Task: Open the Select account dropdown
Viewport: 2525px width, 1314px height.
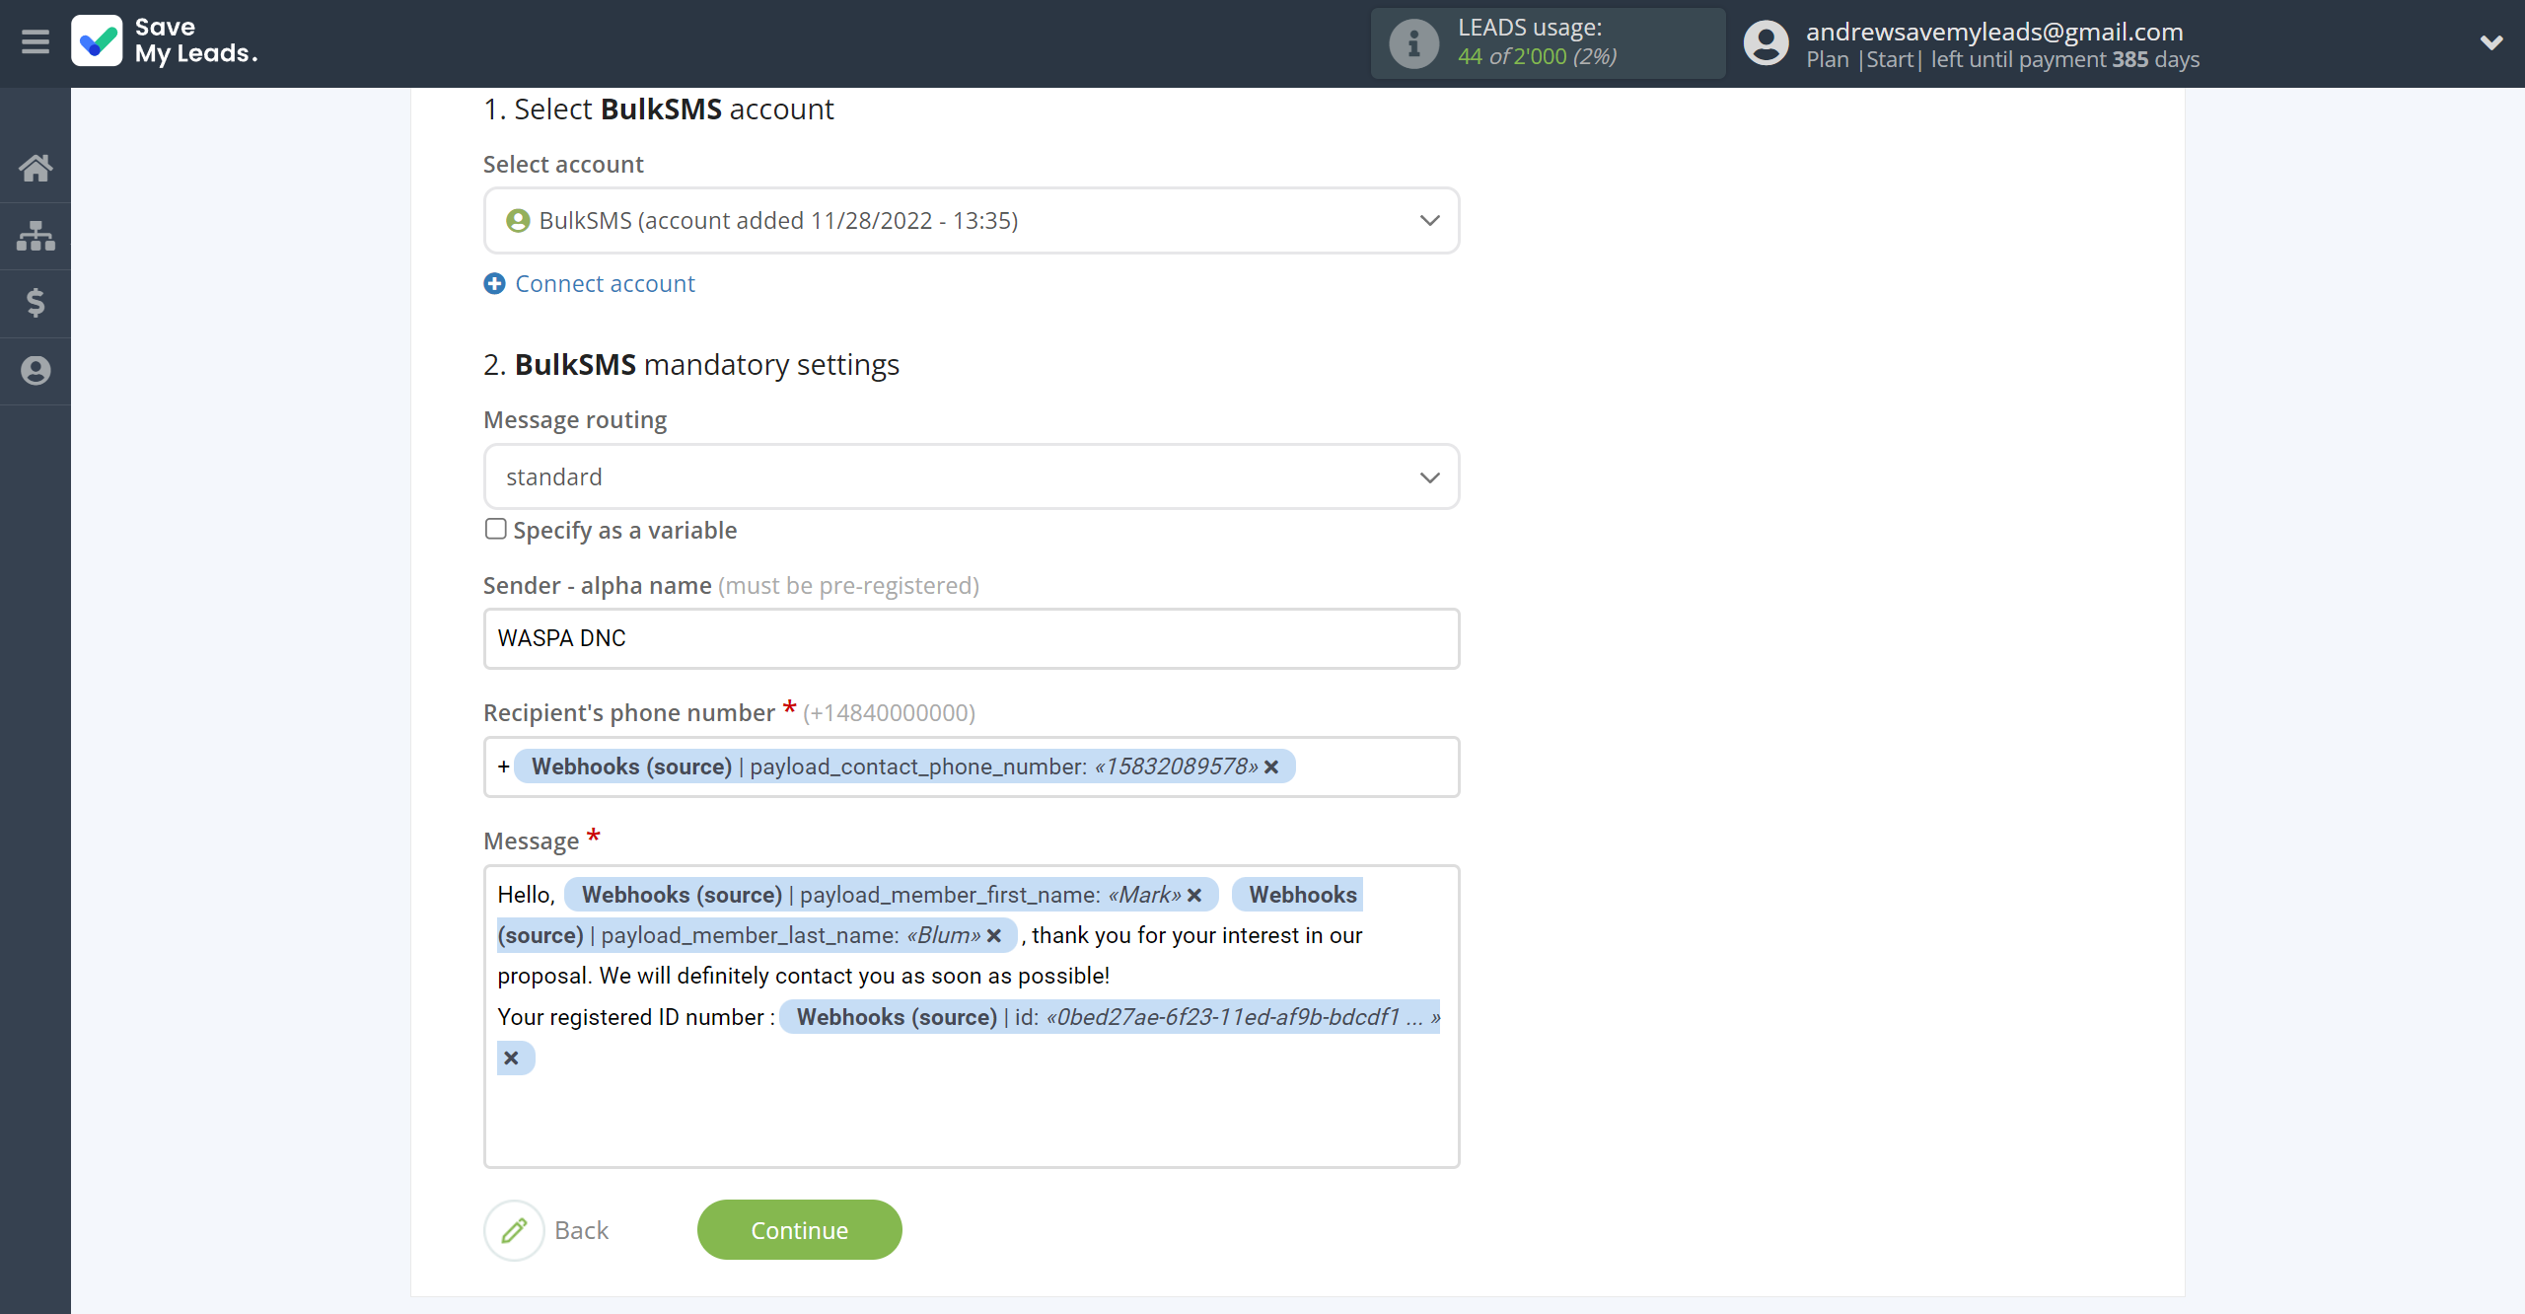Action: 972,221
